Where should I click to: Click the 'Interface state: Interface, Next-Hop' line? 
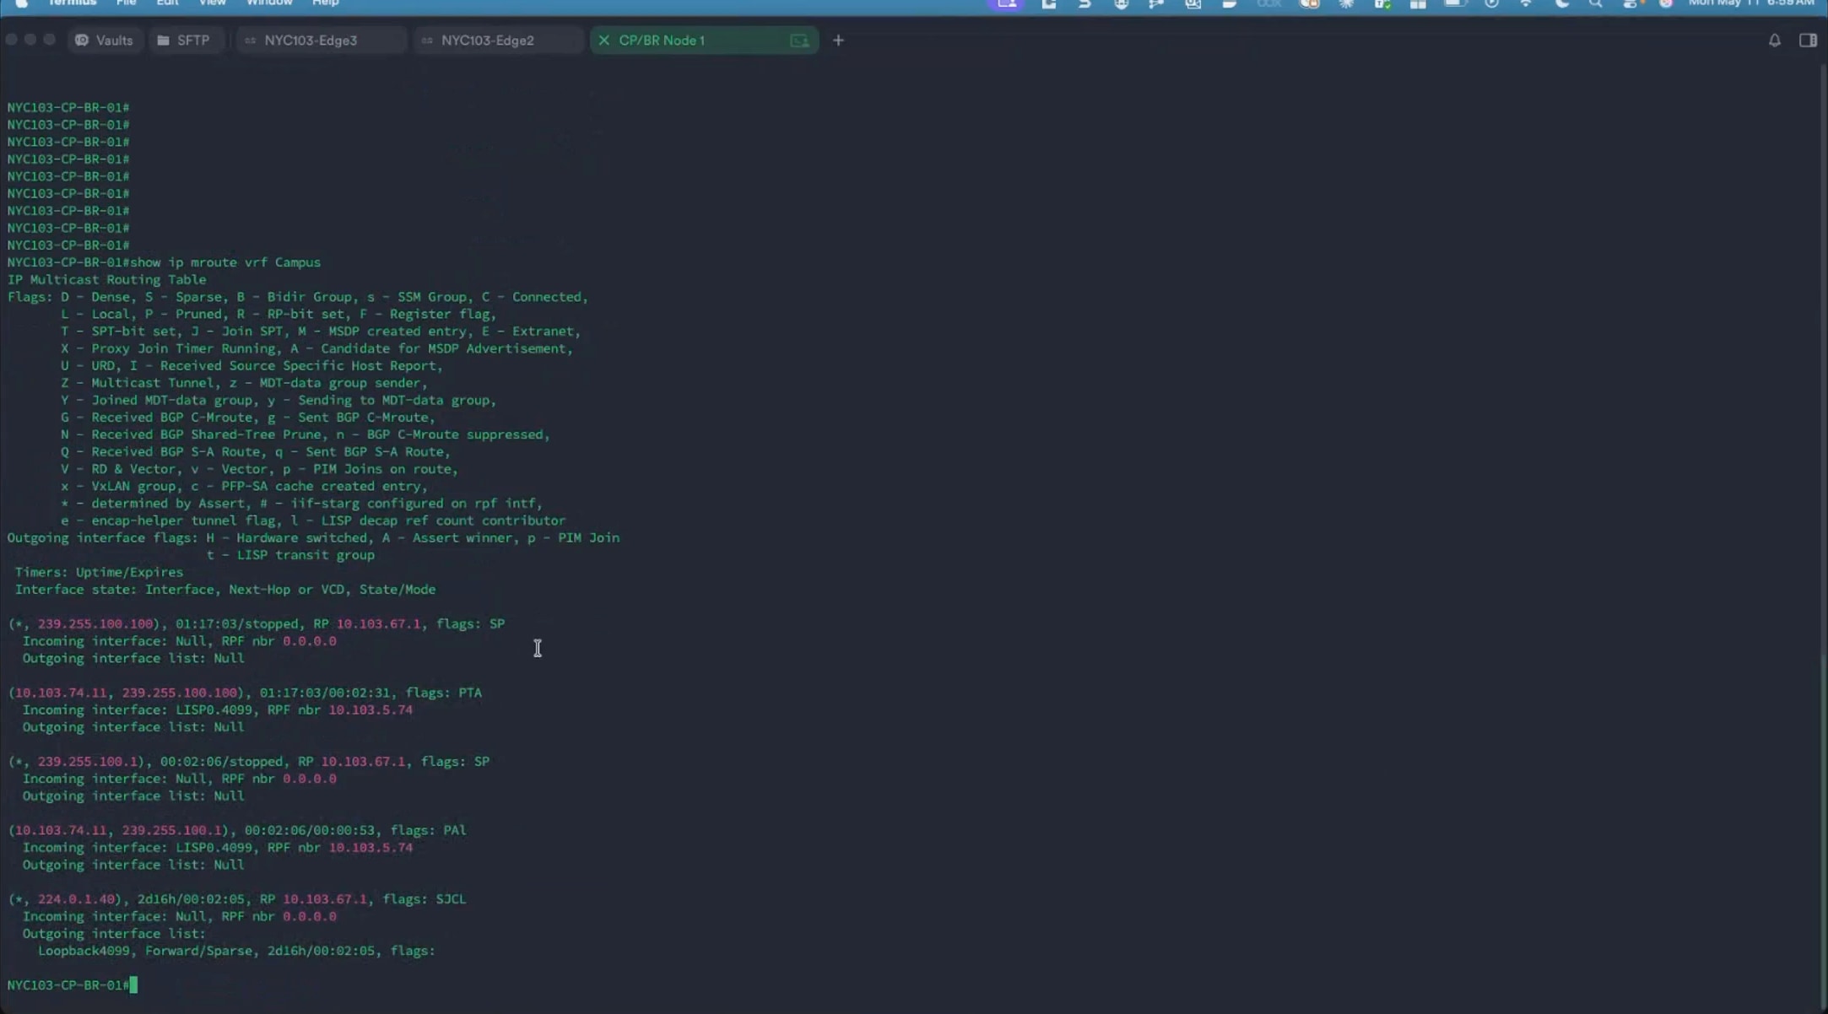(225, 589)
